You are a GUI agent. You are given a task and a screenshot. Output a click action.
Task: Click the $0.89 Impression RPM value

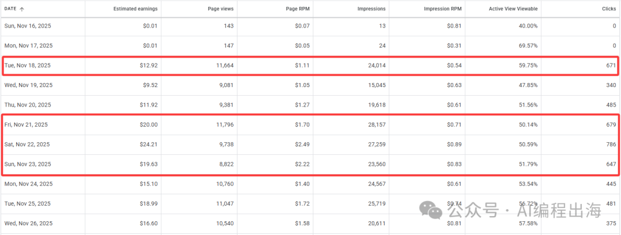454,144
